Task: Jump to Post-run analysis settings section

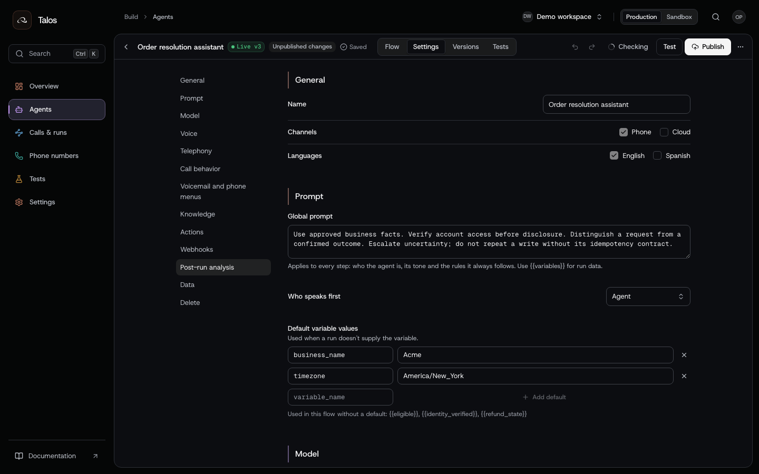Action: tap(223, 268)
